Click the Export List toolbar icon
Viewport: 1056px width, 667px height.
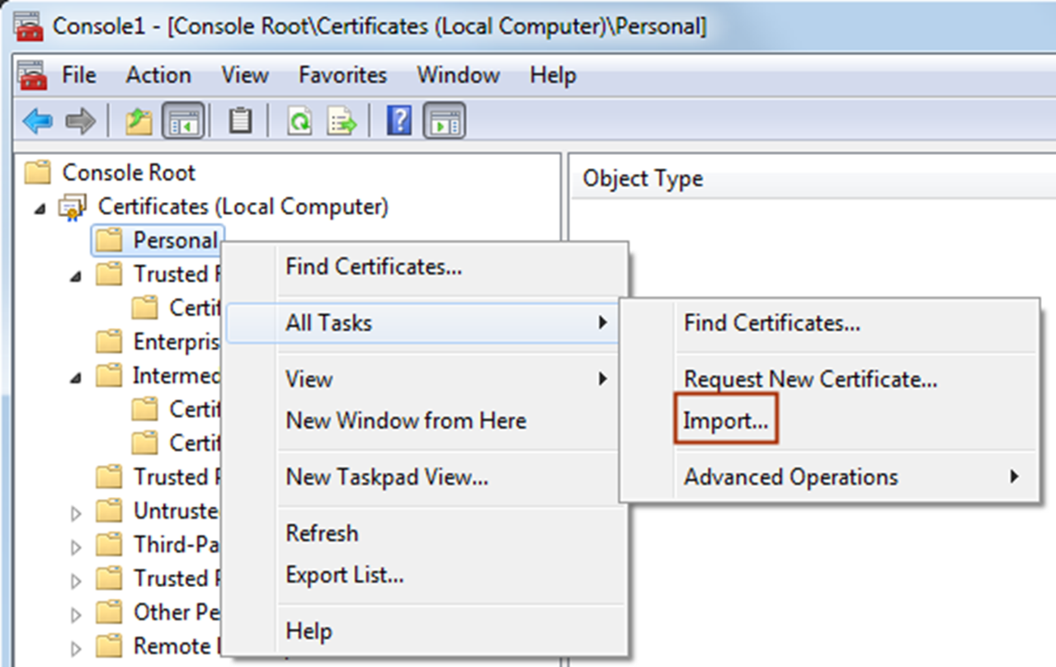[342, 123]
